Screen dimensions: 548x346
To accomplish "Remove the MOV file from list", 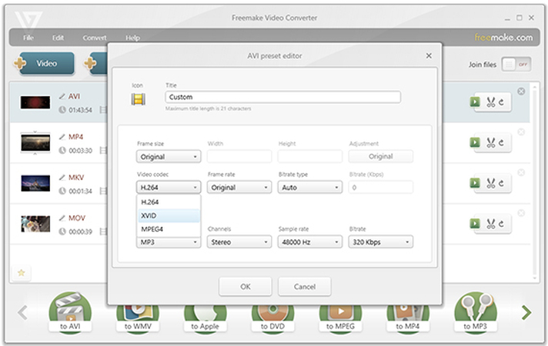I will coord(521,213).
